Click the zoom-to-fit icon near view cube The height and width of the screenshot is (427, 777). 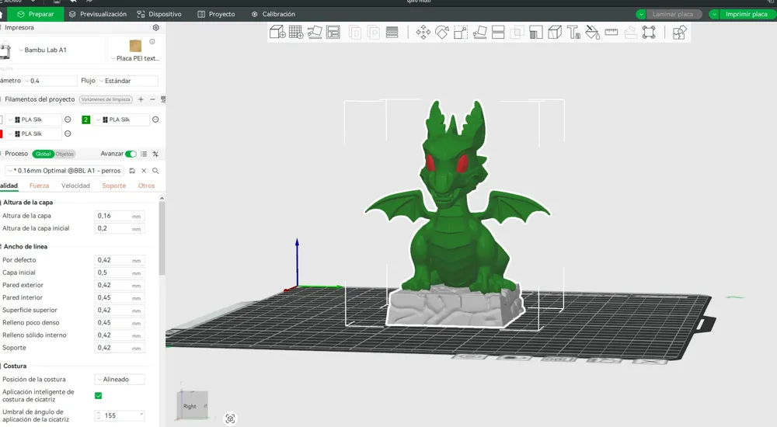[230, 418]
